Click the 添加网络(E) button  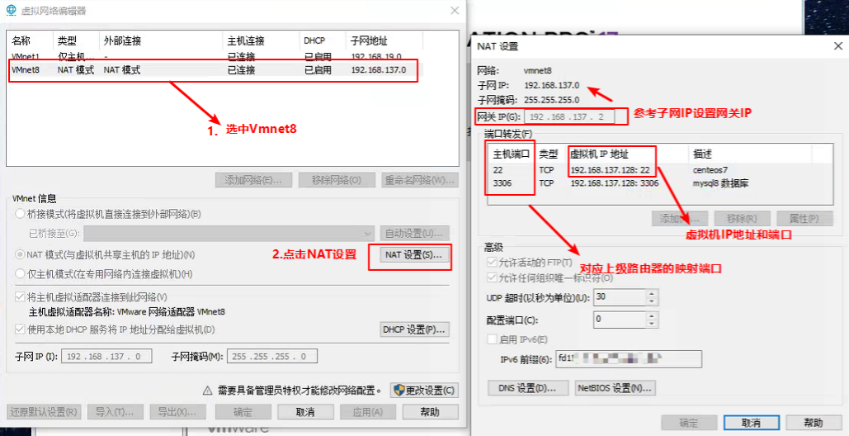point(253,180)
